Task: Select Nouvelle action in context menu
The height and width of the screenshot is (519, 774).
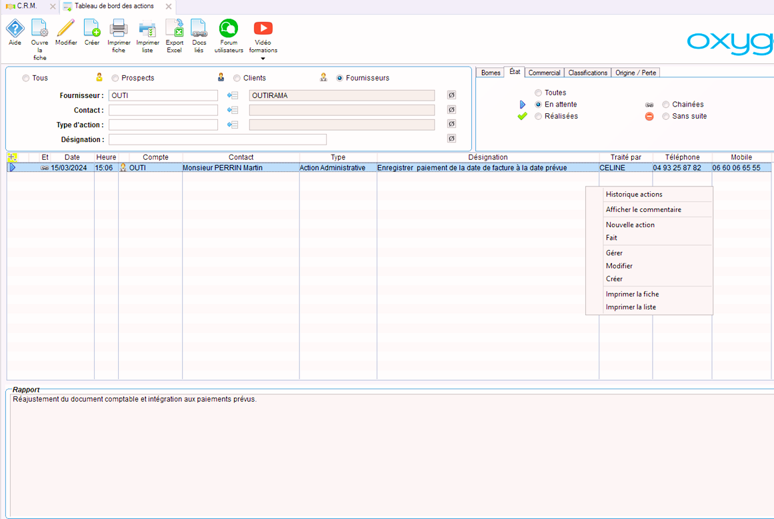Action: [630, 225]
